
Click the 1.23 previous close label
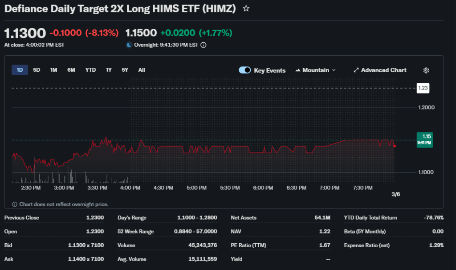(423, 88)
